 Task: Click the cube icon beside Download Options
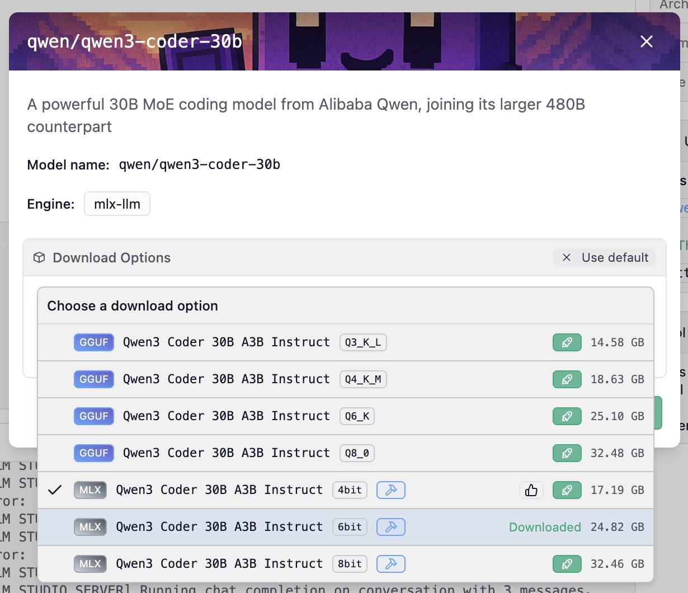pos(39,257)
